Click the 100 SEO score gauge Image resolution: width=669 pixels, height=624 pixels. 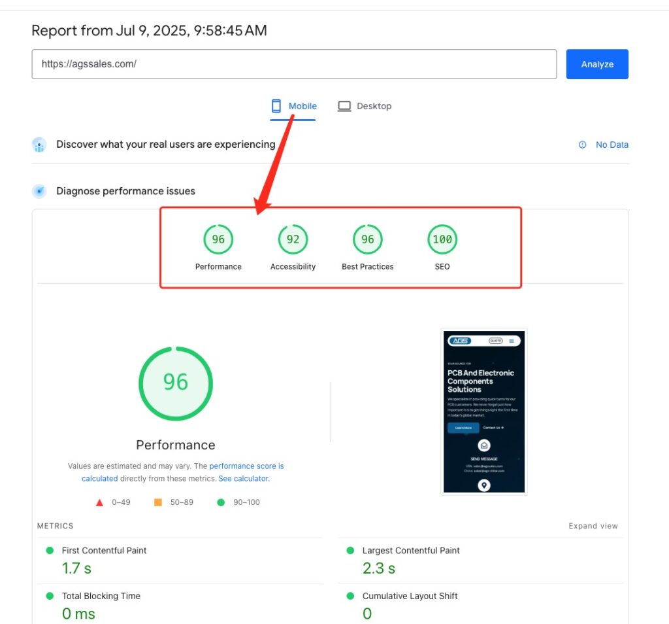click(442, 239)
